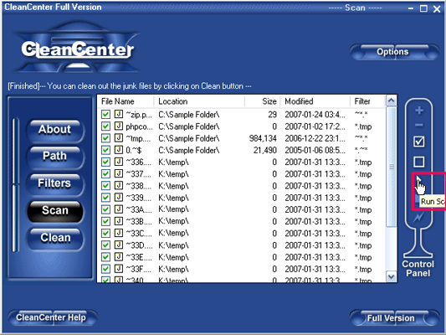Click the file icon for ~33E.... row
Viewport: 446px width, 335px height.
119,257
